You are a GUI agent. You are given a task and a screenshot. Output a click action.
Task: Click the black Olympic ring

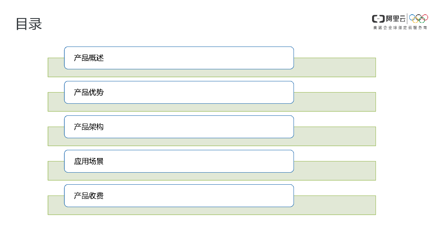pos(419,17)
